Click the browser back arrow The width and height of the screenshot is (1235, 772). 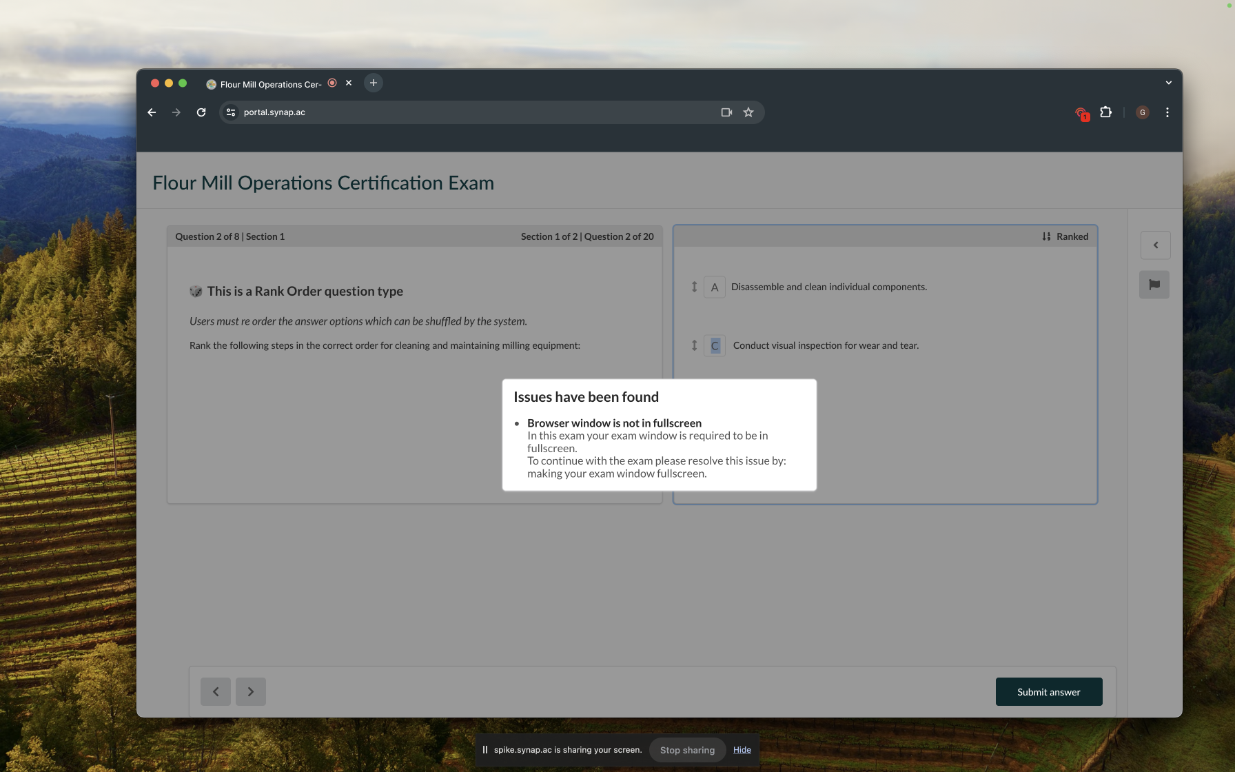point(152,112)
